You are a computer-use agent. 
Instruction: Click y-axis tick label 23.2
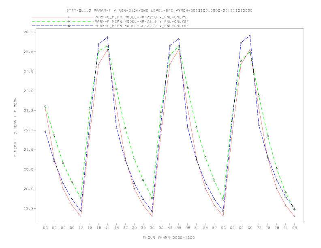[x=28, y=111]
